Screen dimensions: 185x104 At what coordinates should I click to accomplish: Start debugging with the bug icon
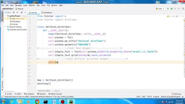pyautogui.click(x=171, y=9)
